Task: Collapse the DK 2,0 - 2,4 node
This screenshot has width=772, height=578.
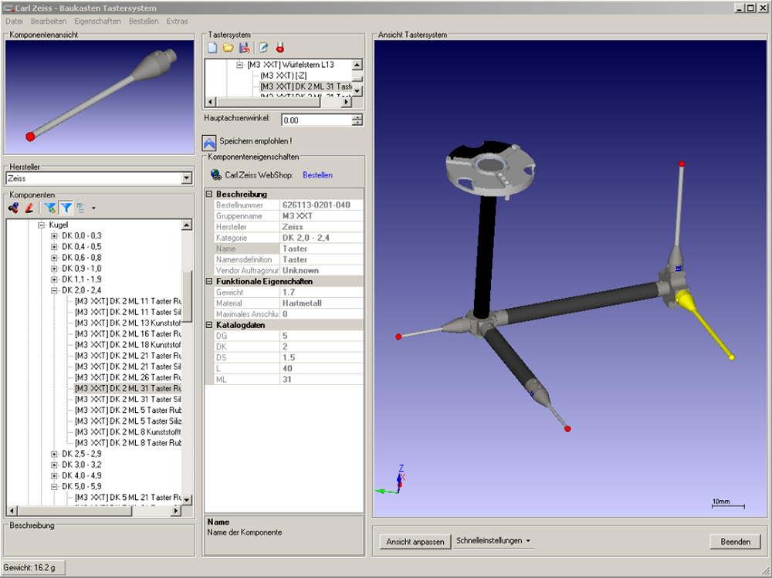Action: pyautogui.click(x=54, y=290)
